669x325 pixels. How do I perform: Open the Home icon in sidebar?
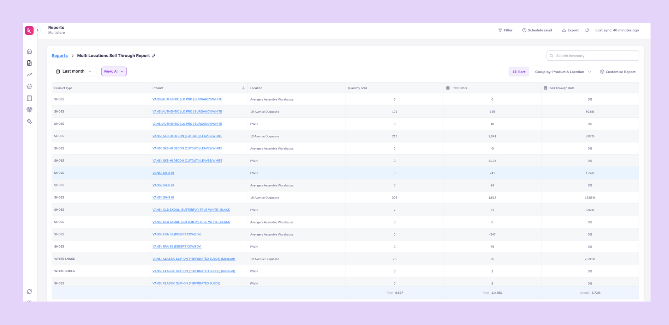(x=29, y=51)
